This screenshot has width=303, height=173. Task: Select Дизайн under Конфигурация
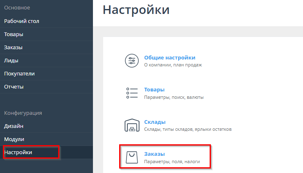14,126
